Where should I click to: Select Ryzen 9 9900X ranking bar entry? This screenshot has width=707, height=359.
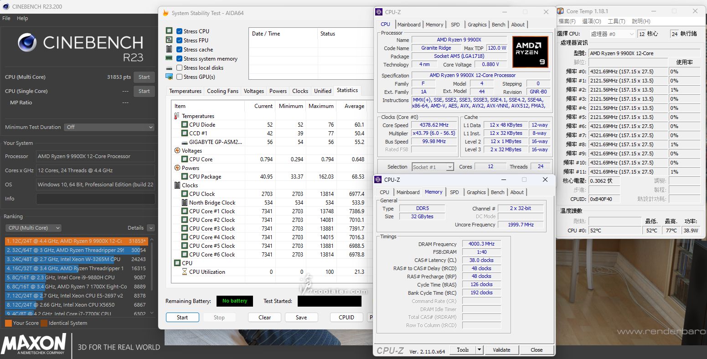point(77,241)
